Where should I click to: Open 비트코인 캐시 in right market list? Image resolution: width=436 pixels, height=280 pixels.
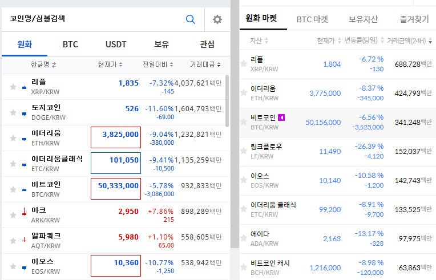pyautogui.click(x=270, y=267)
